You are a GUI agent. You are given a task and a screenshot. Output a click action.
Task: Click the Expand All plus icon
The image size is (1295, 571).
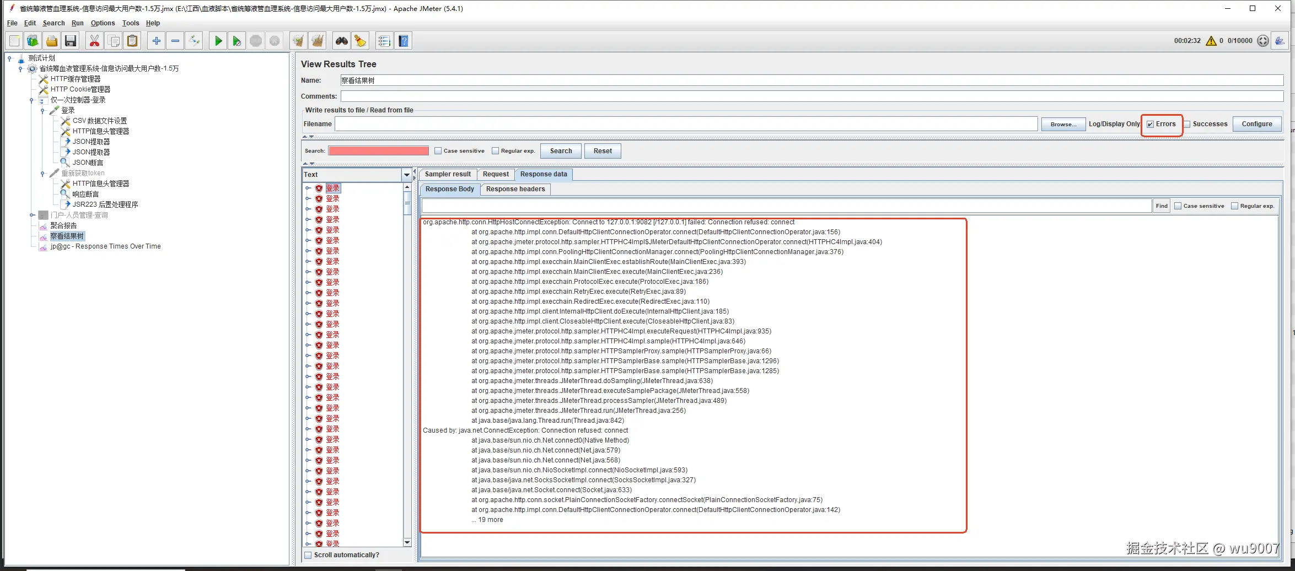[x=157, y=41]
